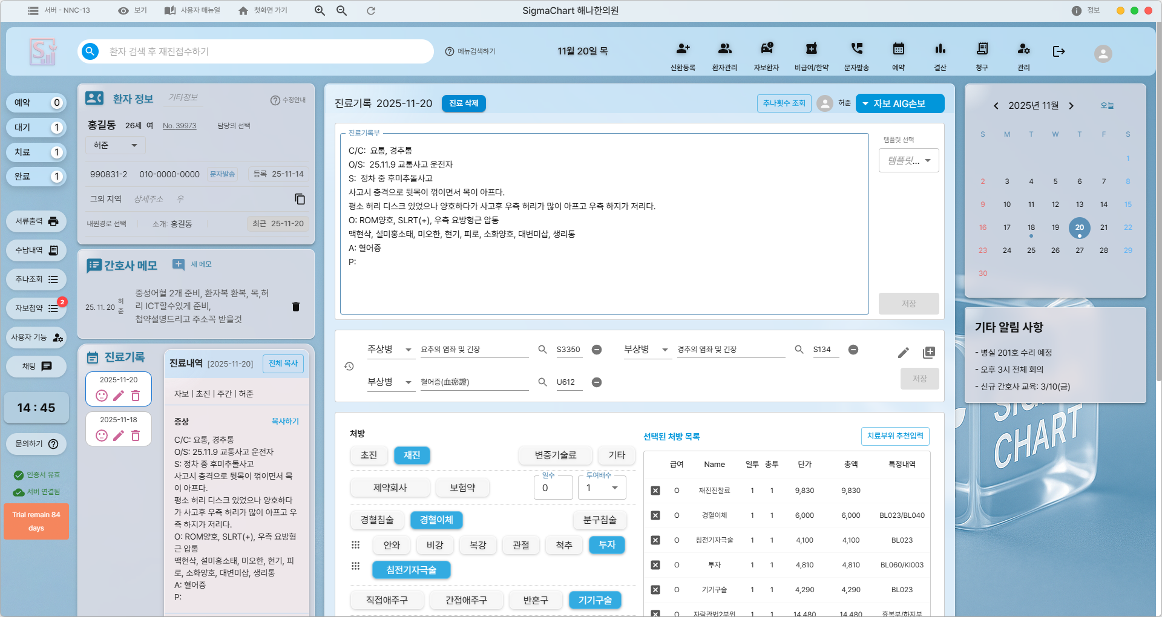The width and height of the screenshot is (1162, 617).
Task: Delete the nurse memo with trash icon
Action: point(296,307)
